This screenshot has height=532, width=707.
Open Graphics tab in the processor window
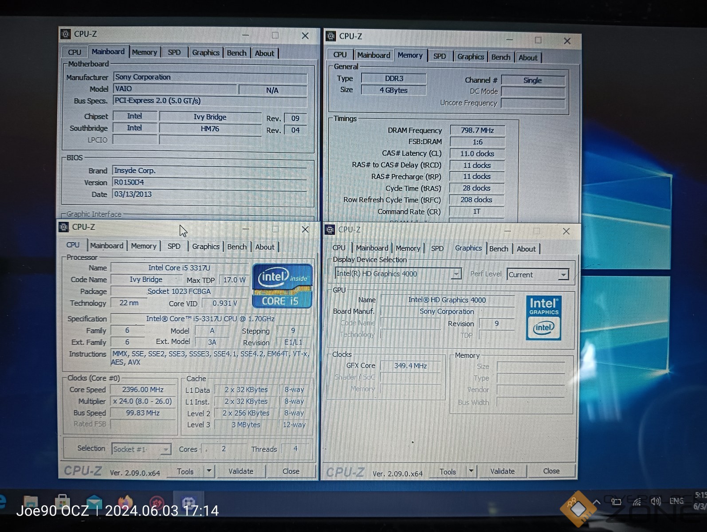coord(206,246)
